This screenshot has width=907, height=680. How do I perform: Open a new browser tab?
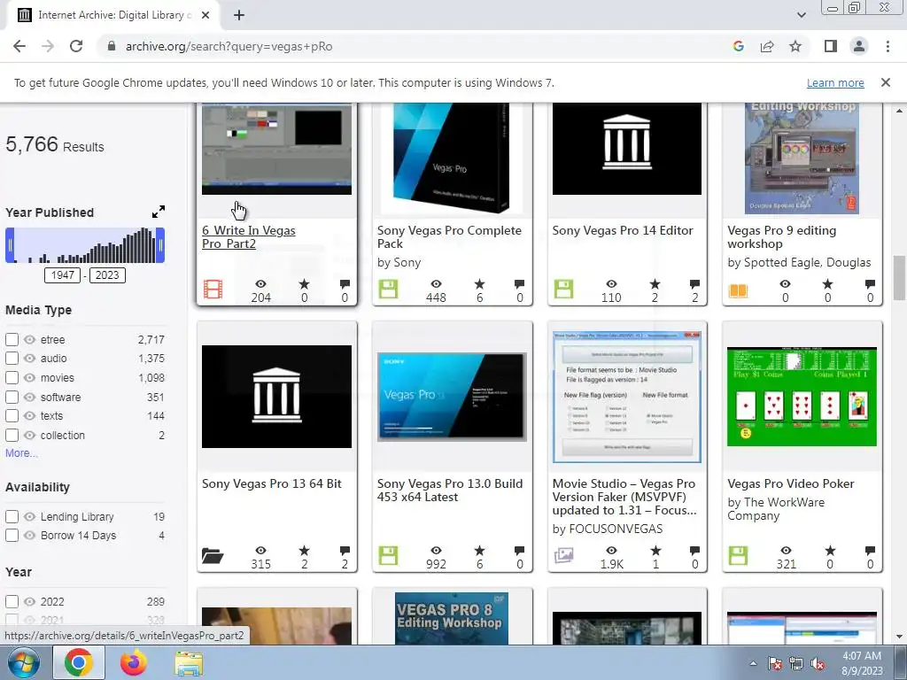pos(239,15)
